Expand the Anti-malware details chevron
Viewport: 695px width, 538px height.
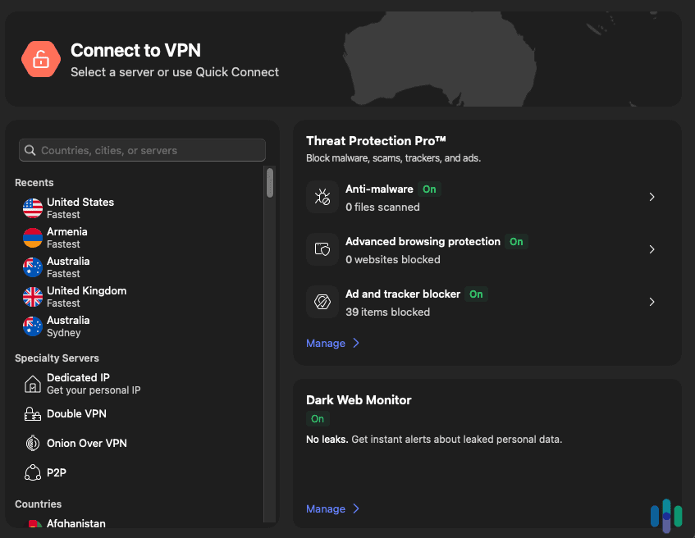point(652,197)
